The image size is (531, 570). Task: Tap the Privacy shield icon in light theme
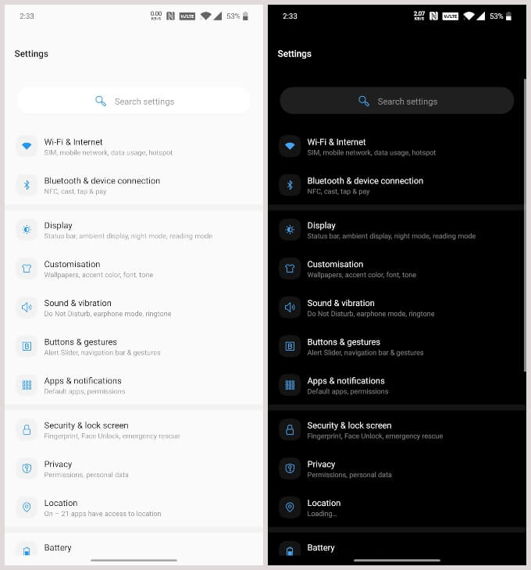point(27,468)
